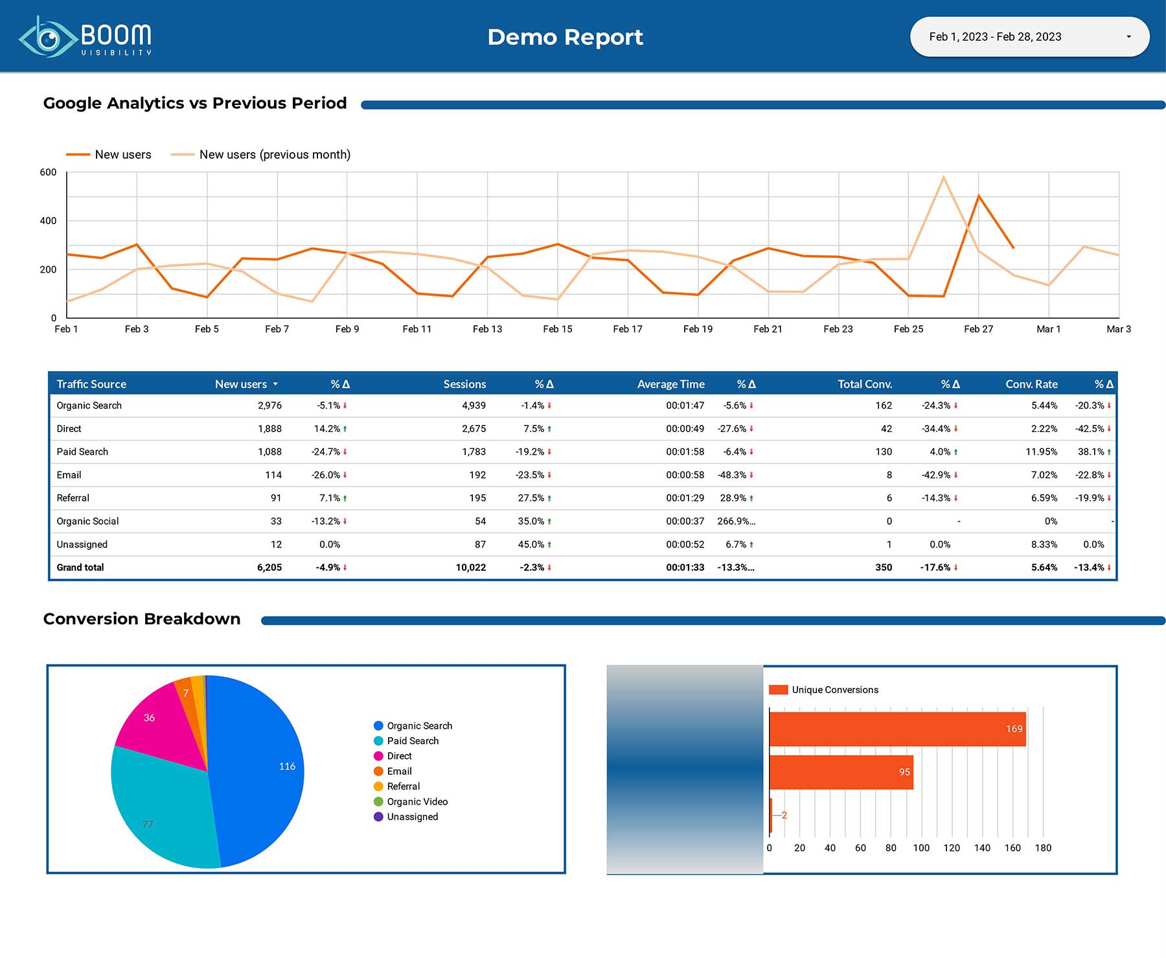
Task: Click the Conversion Breakdown heading
Action: (x=142, y=619)
